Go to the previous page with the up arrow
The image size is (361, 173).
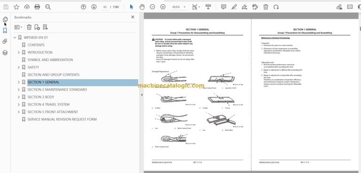point(83,7)
